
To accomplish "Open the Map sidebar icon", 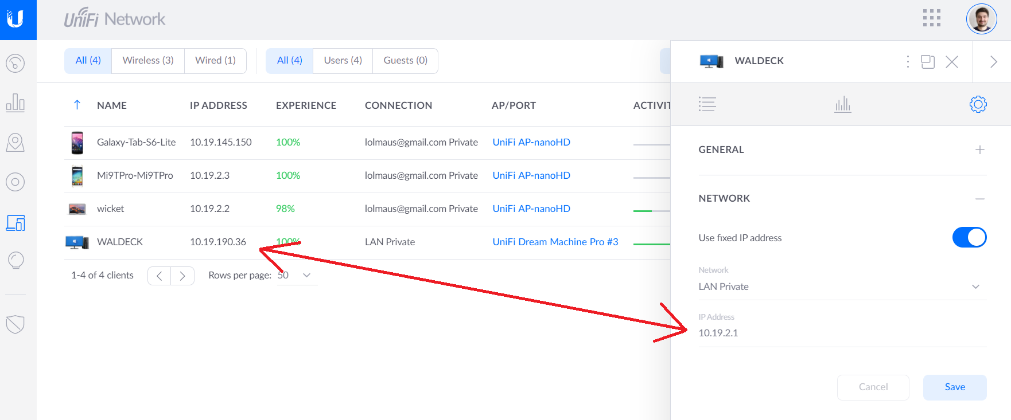I will [x=15, y=143].
